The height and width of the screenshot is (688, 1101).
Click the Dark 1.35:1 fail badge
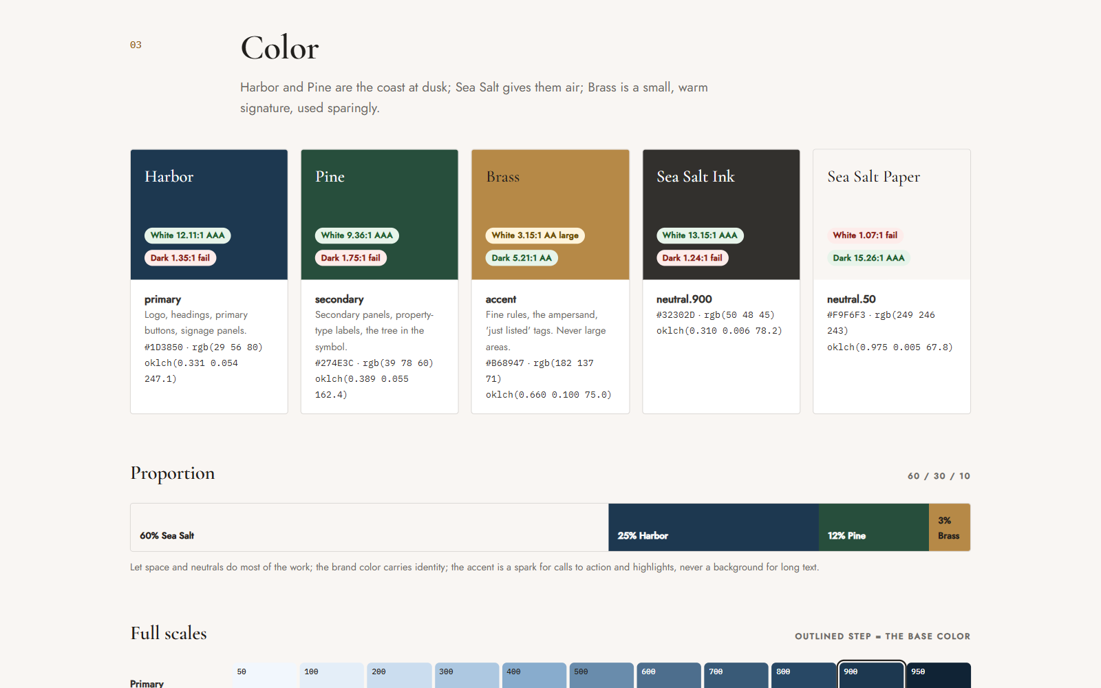180,258
